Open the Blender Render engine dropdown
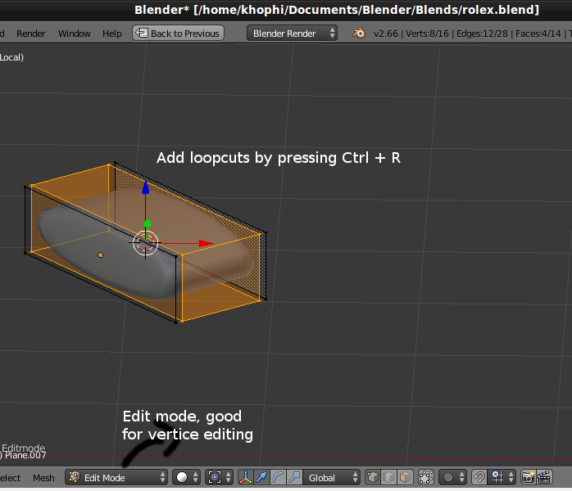The image size is (572, 491). (293, 34)
